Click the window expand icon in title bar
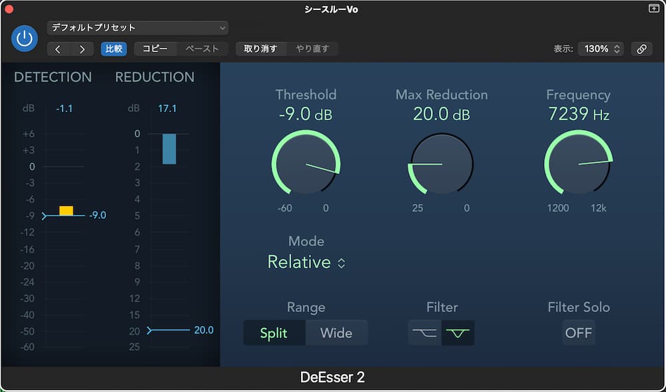Image resolution: width=666 pixels, height=392 pixels. 654,9
